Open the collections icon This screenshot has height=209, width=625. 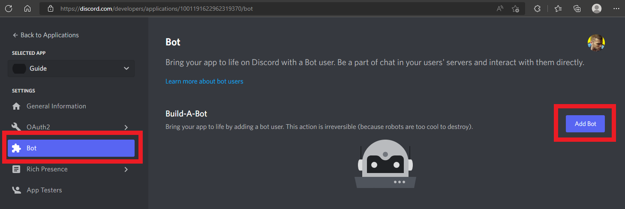[577, 9]
